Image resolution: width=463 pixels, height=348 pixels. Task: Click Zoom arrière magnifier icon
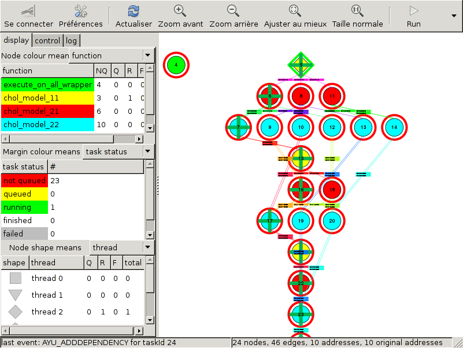(232, 10)
